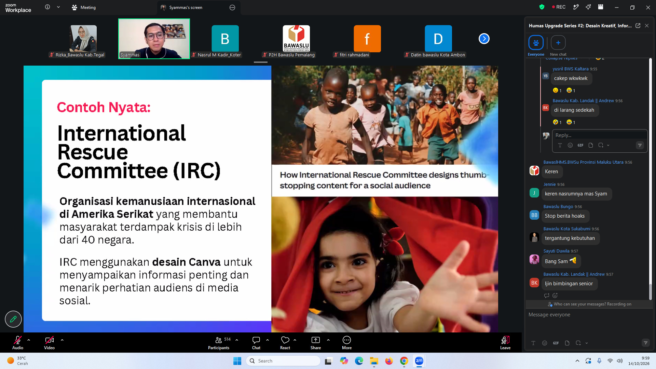Image resolution: width=656 pixels, height=369 pixels.
Task: Open Chrome from the taskbar
Action: [404, 361]
